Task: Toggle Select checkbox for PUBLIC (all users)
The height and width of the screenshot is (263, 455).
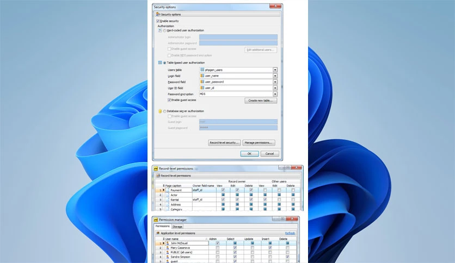Action: pos(235,252)
